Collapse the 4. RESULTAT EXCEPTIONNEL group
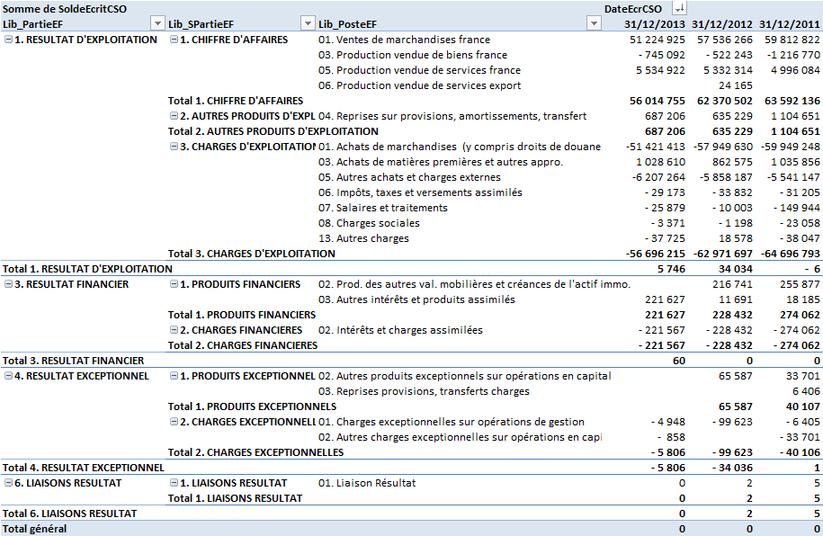The image size is (823, 536). point(8,376)
